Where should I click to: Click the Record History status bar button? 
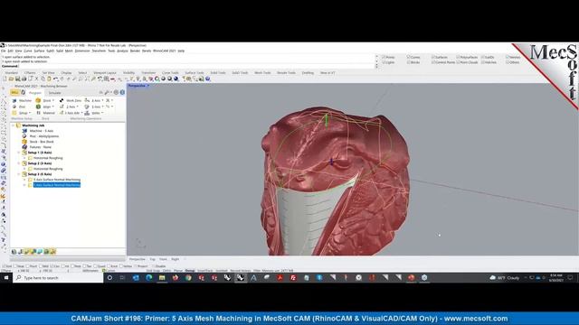pos(241,271)
